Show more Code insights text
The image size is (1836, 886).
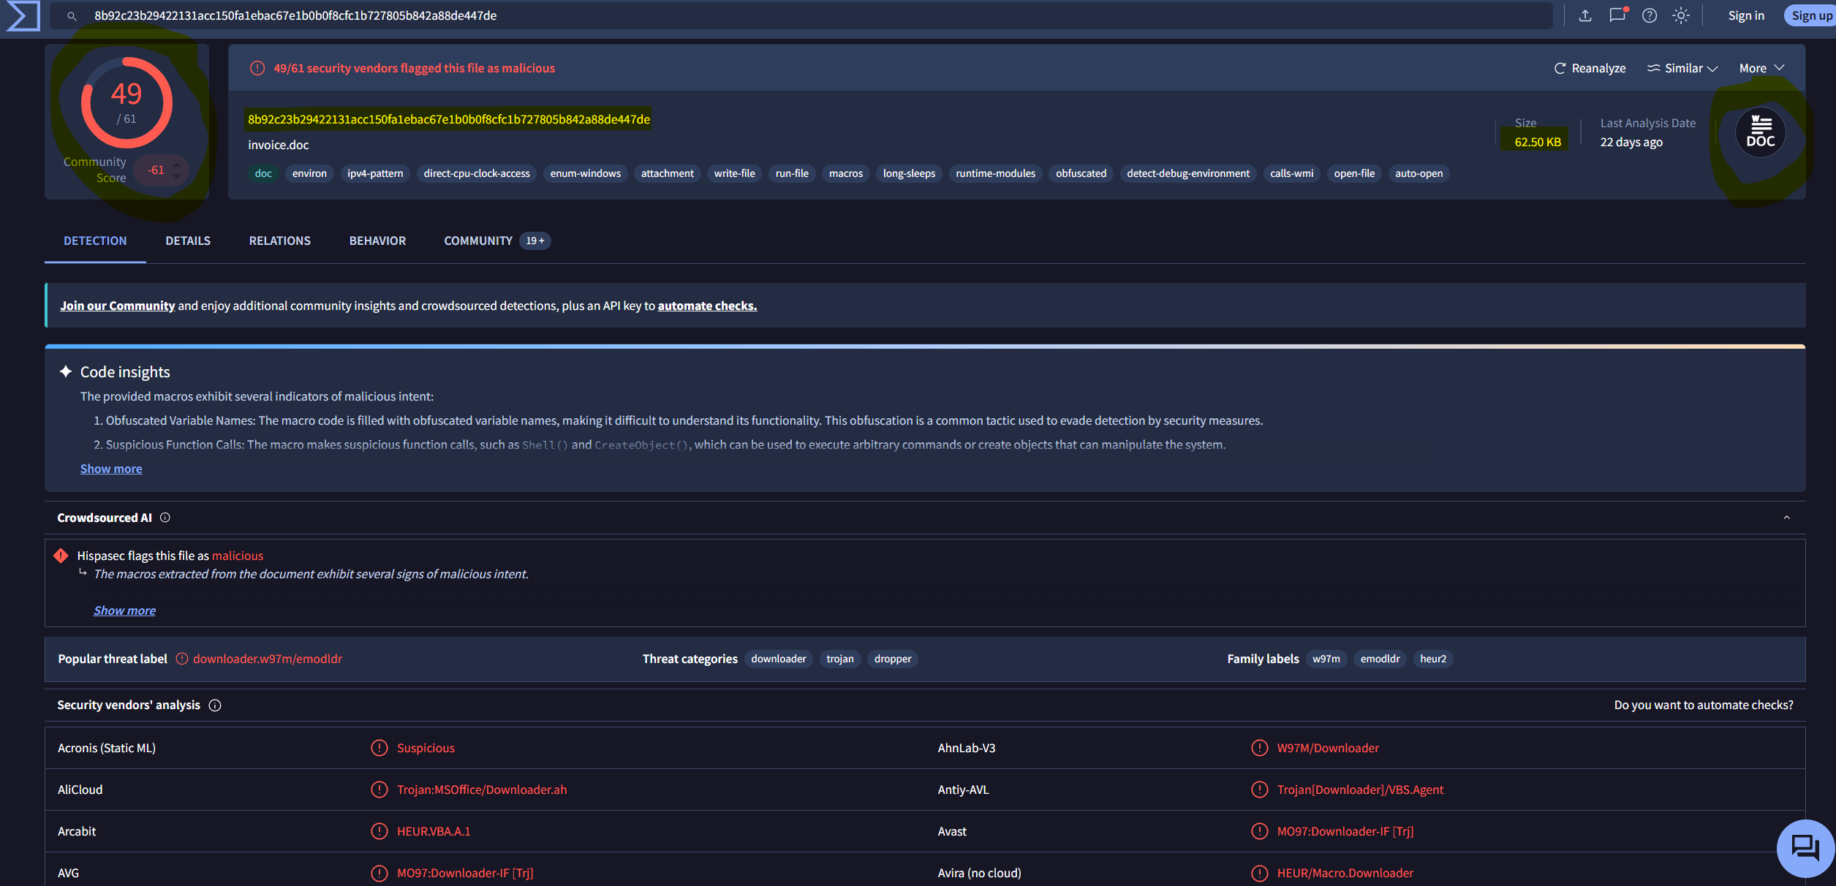pos(111,469)
